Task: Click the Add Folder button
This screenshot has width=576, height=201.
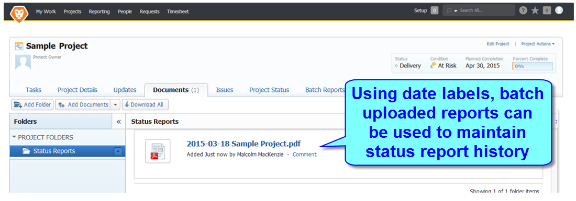Action: (x=32, y=105)
